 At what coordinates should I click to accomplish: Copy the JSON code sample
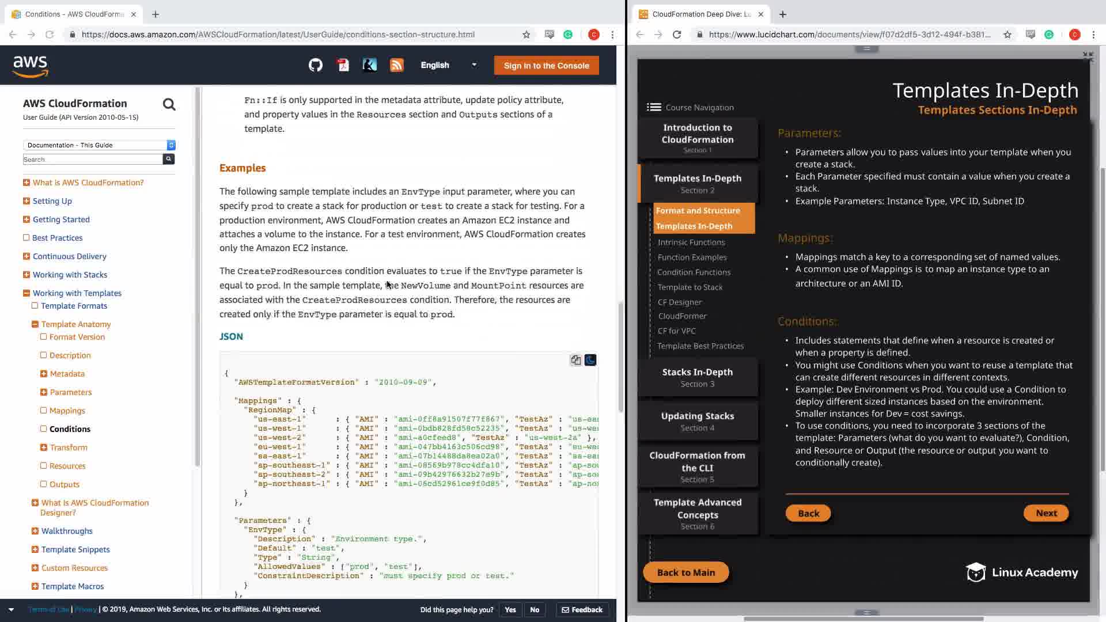(x=575, y=360)
